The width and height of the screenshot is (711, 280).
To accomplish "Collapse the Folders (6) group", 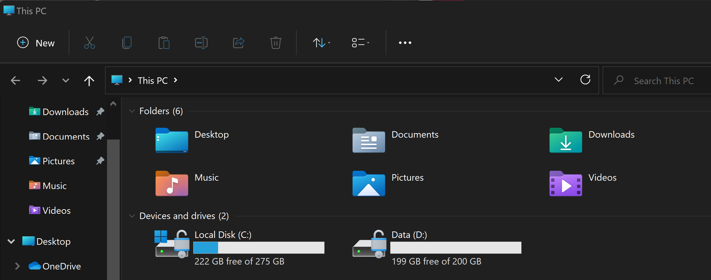I will click(x=132, y=111).
